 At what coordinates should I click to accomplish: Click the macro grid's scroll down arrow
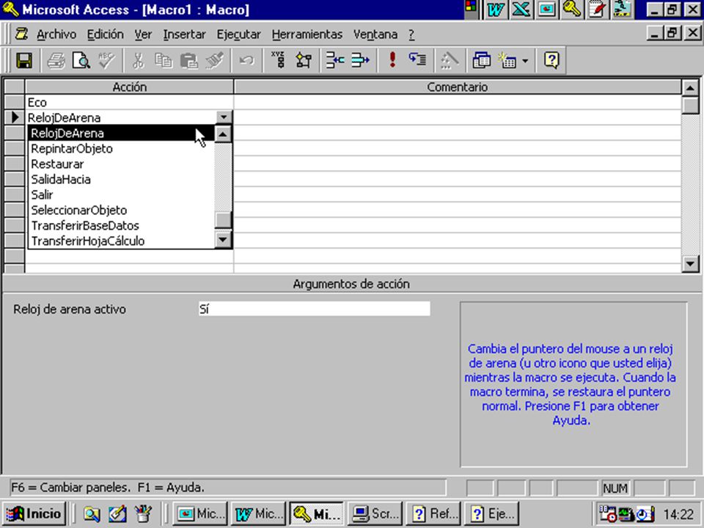coord(690,263)
